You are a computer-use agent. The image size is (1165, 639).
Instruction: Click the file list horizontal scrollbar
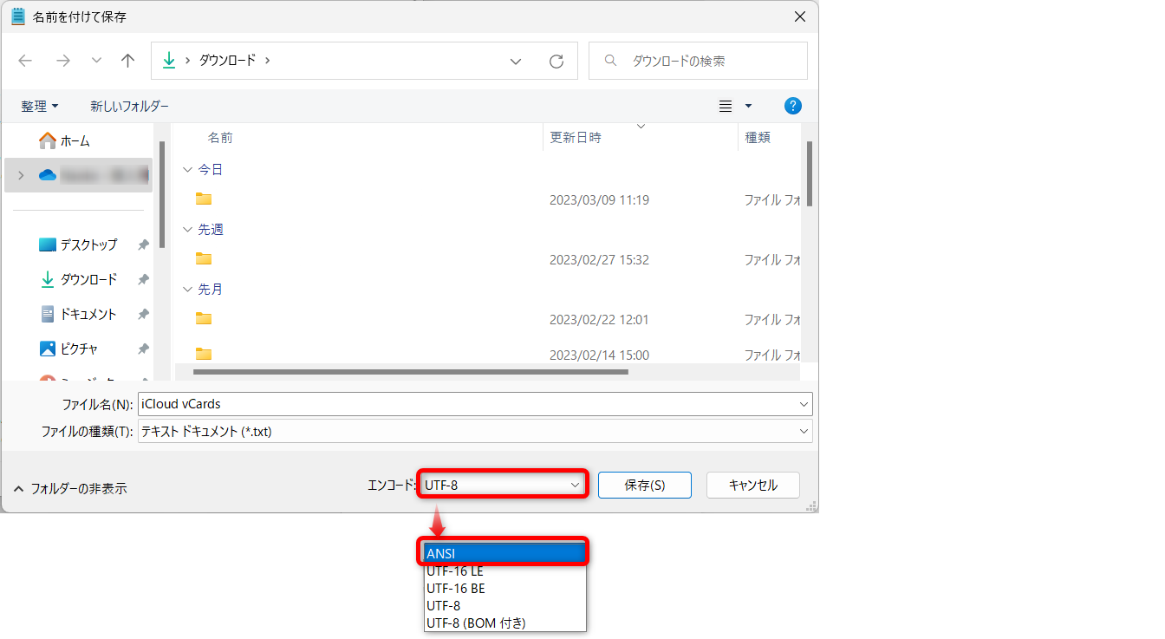[x=410, y=372]
